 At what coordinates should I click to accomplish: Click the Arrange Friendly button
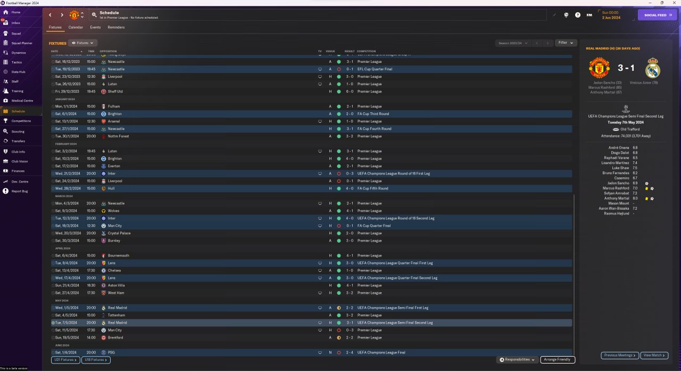pos(558,360)
